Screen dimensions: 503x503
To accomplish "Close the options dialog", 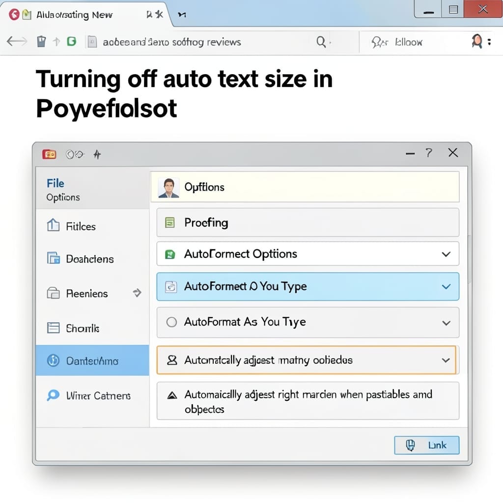I will coord(453,153).
